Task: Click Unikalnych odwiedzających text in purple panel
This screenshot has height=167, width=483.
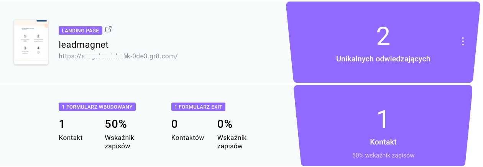Action: [383, 59]
